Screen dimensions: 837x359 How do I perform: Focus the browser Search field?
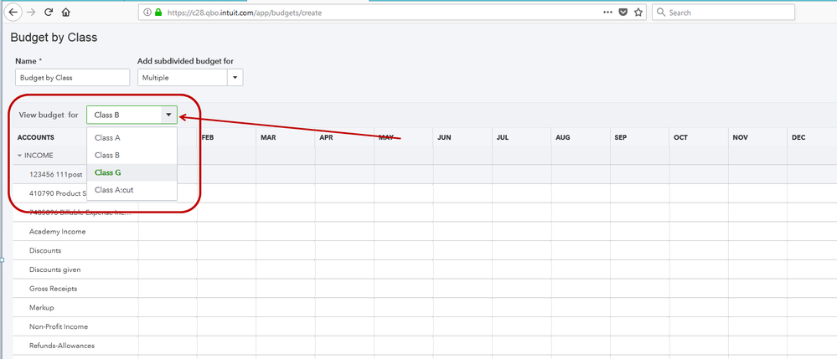(x=723, y=13)
